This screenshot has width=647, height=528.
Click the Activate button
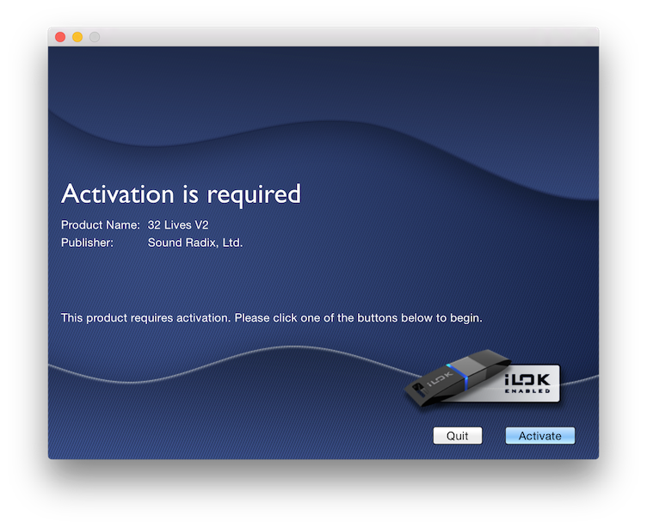(539, 436)
